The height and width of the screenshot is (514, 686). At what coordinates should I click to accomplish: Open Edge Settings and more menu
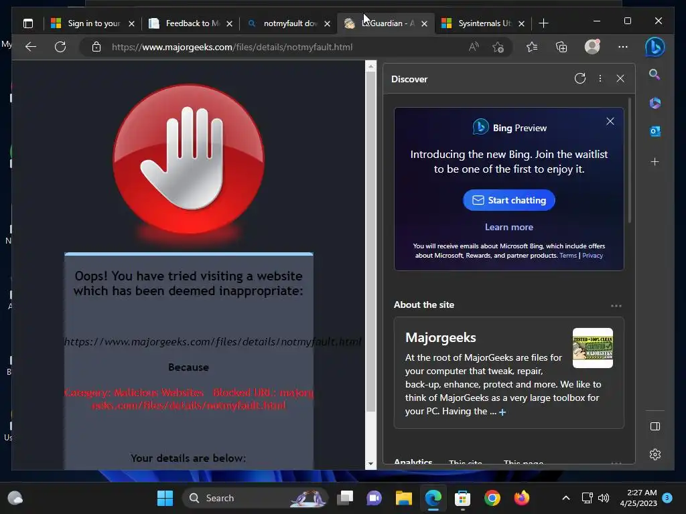tap(623, 47)
